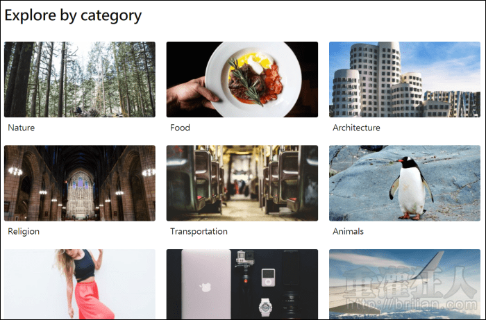
Task: Click the airplane wing sky photo
Action: pyautogui.click(x=405, y=285)
